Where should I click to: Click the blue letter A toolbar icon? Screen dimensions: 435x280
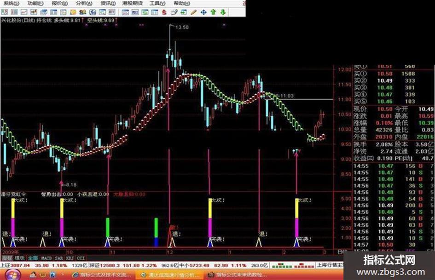pos(93,12)
